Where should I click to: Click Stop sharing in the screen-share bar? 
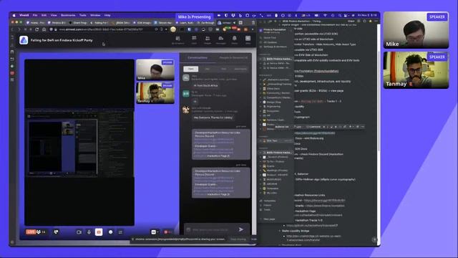[x=238, y=239]
